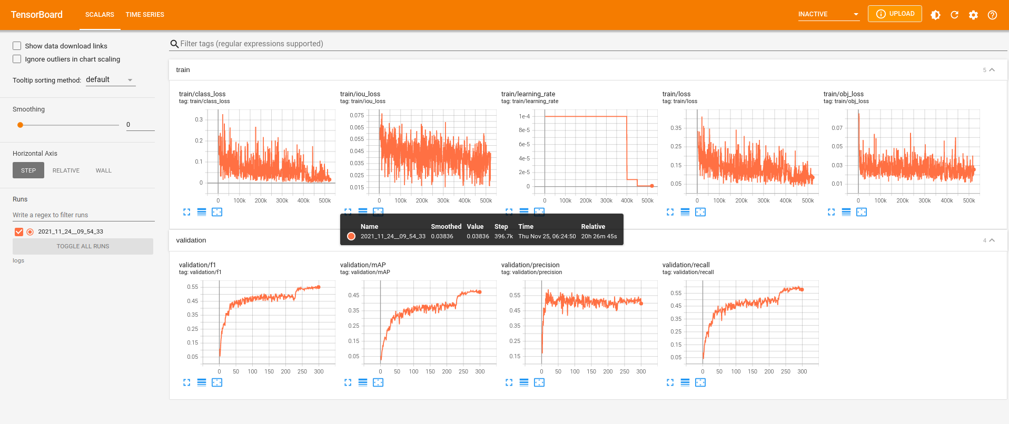Screen dimensions: 1009x424
Task: Toggle log scale on train/learning_rate chart
Action: point(524,211)
